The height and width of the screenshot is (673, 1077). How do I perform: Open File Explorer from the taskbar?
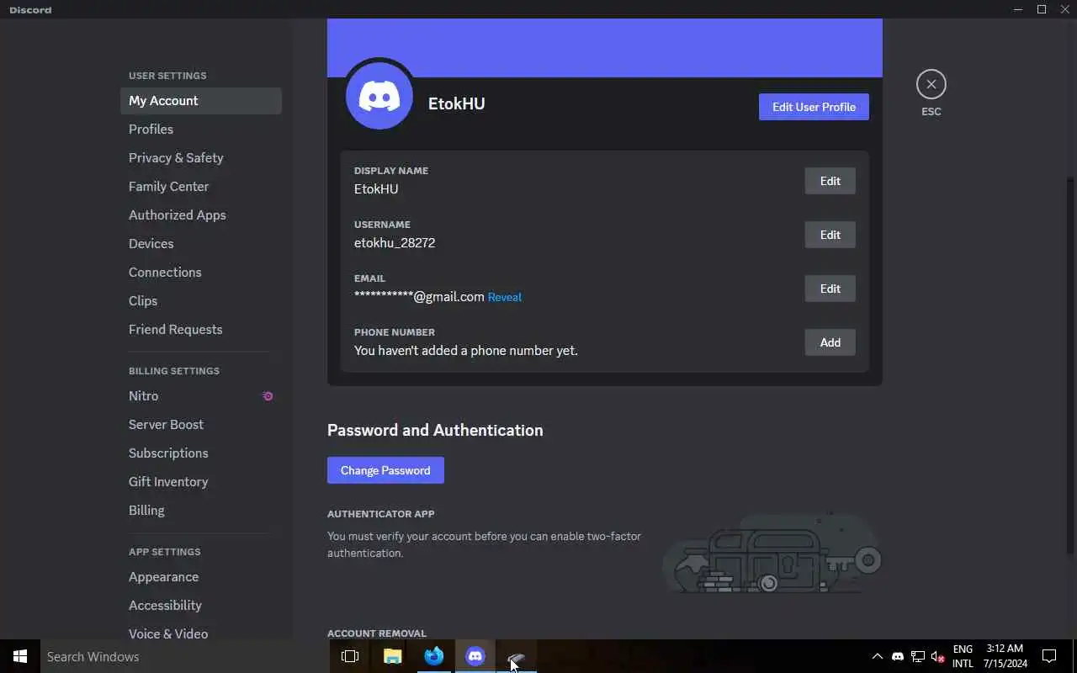point(392,656)
